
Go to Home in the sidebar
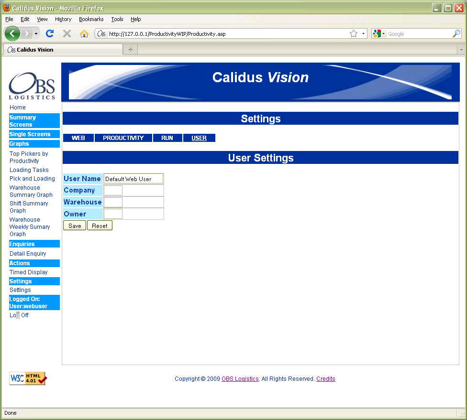[18, 108]
